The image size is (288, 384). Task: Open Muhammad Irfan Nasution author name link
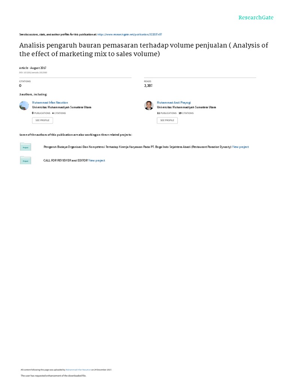click(x=50, y=102)
